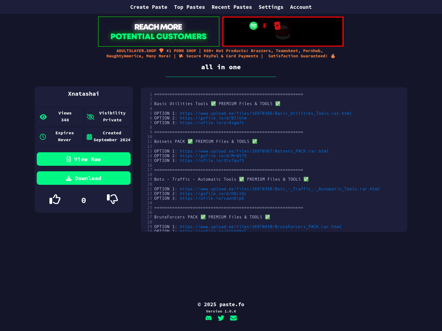Open gofile.io/d/B2iUtm link
Viewport: 442px width, 331px height.
(x=213, y=118)
